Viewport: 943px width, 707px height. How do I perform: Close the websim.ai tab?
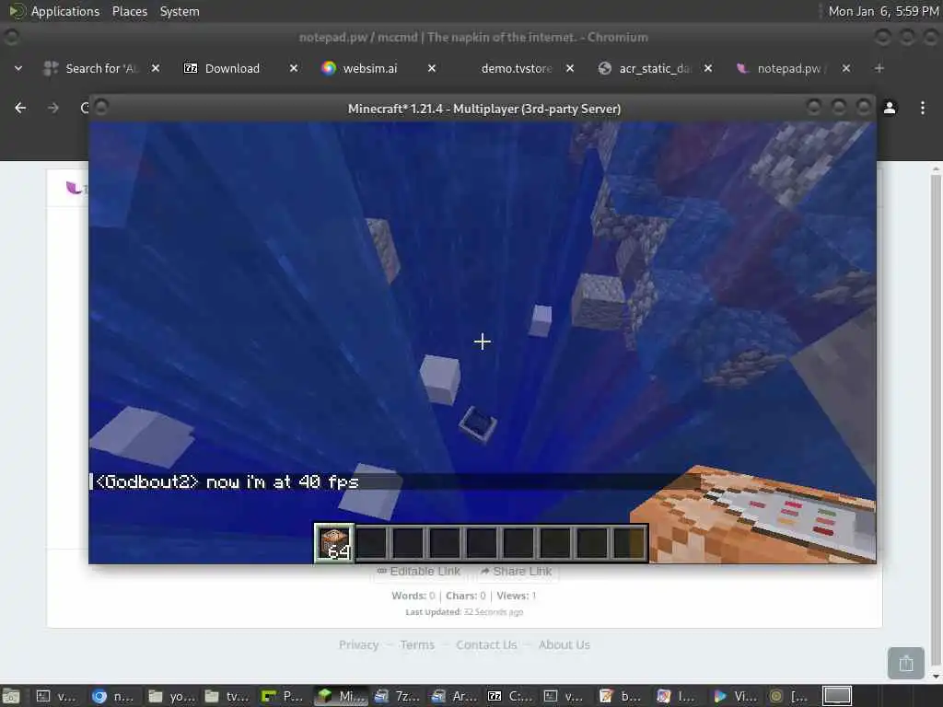432,68
